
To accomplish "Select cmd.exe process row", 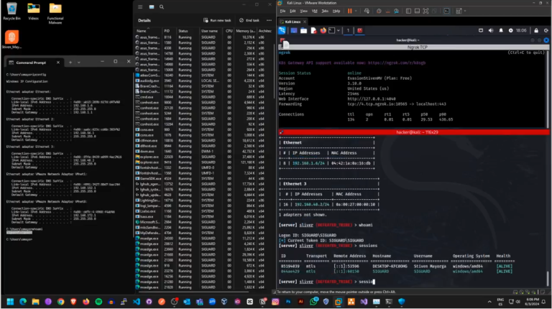I will pos(204,97).
